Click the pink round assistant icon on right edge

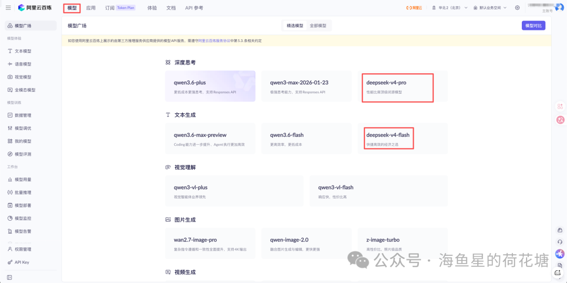[561, 120]
